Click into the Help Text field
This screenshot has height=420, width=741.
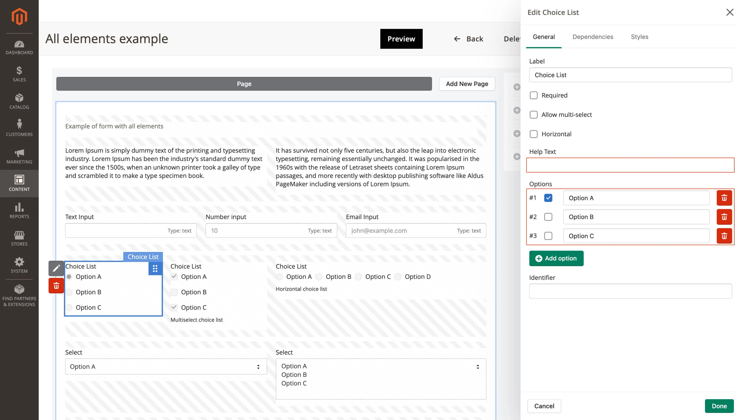[630, 165]
